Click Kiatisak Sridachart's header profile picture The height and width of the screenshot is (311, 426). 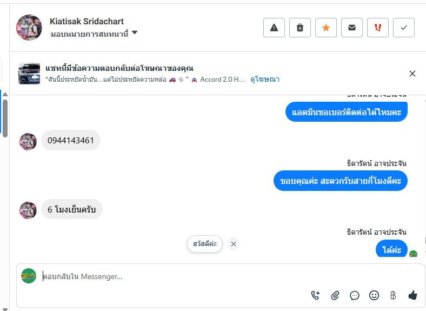(29, 28)
